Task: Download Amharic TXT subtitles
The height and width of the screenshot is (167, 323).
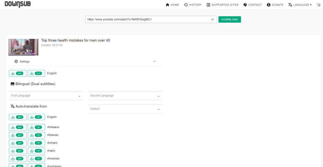Action: point(37,143)
